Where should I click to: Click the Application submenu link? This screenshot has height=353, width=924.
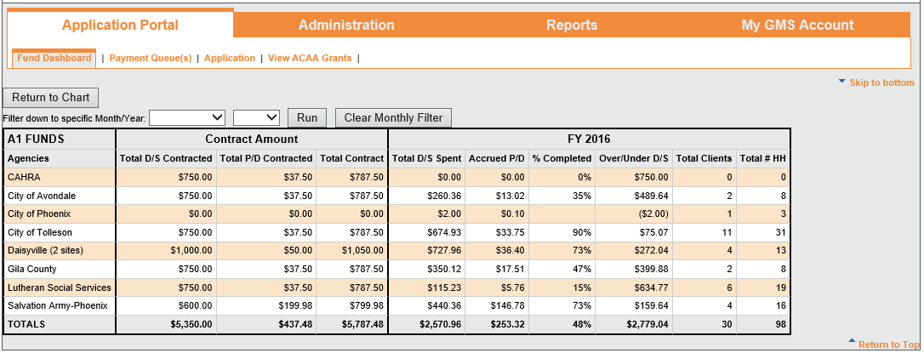(230, 58)
